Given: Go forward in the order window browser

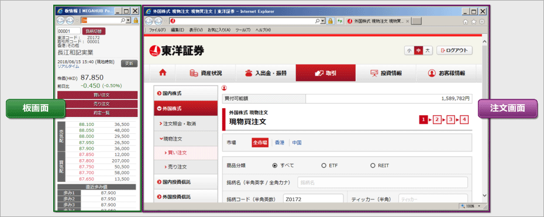Looking at the screenshot, I should (x=158, y=21).
